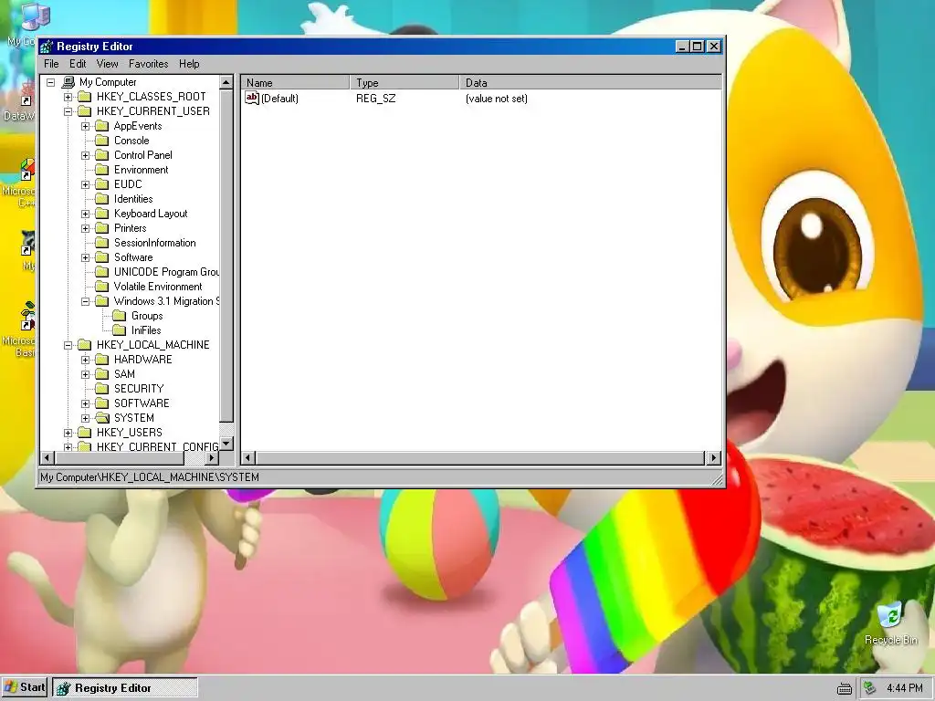Click the network tray icon beside clock
935x701 pixels.
[x=870, y=688]
